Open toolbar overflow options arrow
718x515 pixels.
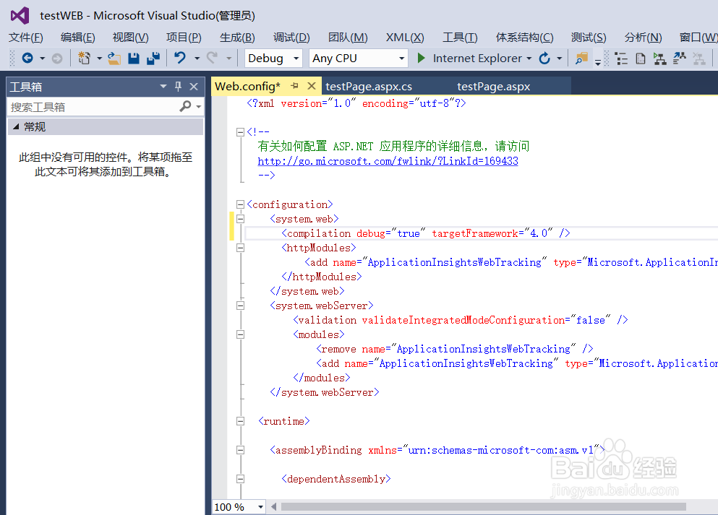coord(597,61)
